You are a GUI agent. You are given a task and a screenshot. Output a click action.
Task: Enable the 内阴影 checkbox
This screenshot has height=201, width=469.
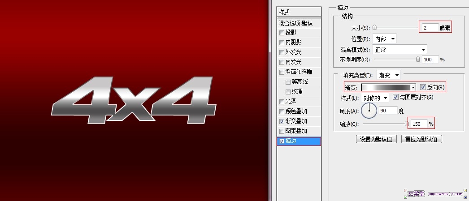click(x=282, y=43)
